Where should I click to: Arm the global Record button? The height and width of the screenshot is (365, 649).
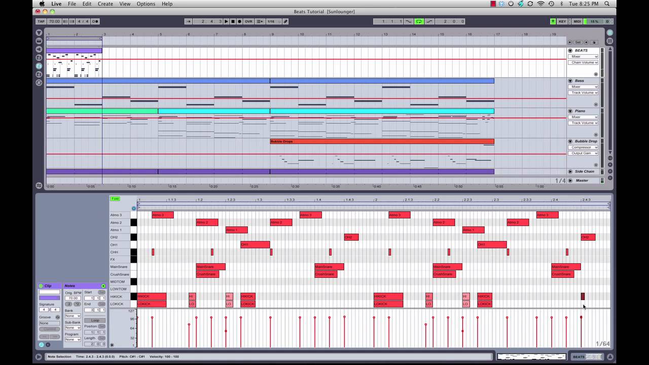[239, 21]
